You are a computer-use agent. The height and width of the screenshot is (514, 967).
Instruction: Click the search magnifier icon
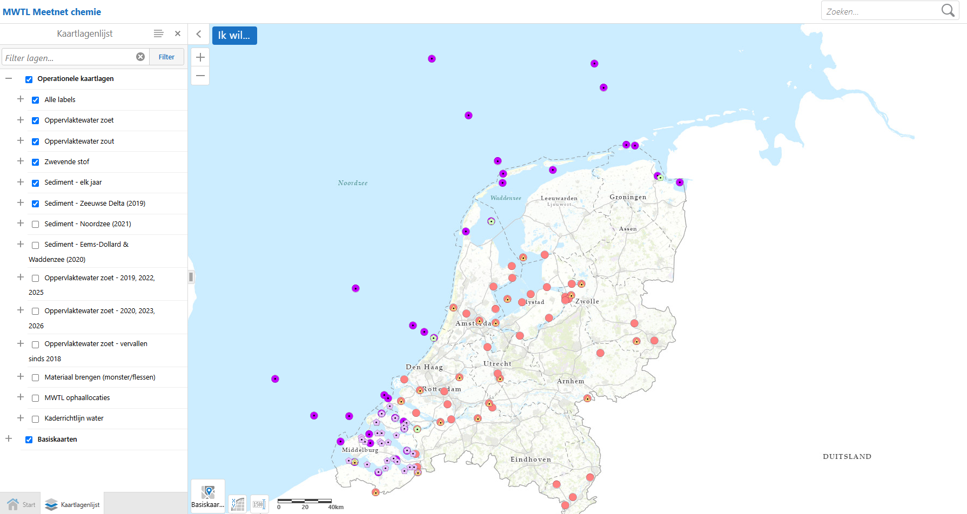click(x=948, y=11)
